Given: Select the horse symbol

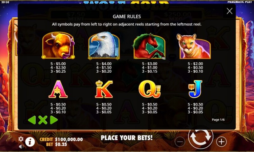Looking at the screenshot, I should (x=149, y=46).
